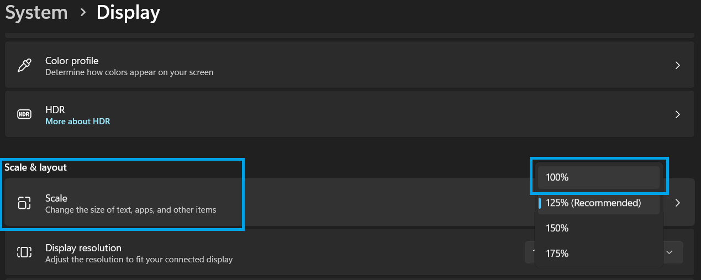The image size is (701, 280).
Task: Click the "HDR" row title
Action: click(55, 109)
